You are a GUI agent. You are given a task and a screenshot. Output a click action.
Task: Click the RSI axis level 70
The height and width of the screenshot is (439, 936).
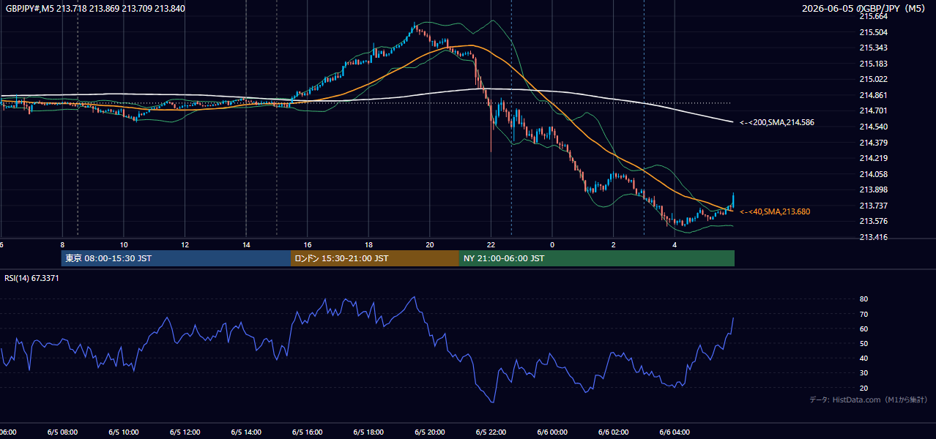coord(863,314)
